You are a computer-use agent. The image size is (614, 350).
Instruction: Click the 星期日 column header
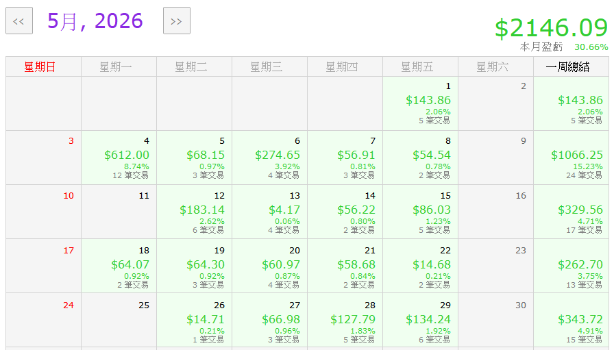(43, 66)
